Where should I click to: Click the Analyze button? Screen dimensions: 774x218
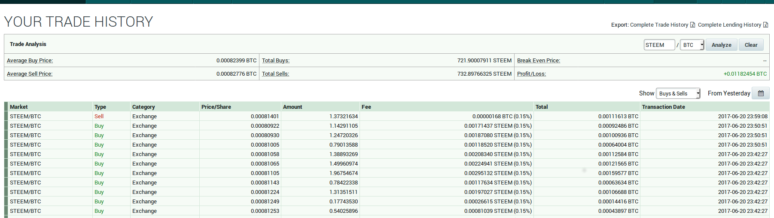click(721, 45)
